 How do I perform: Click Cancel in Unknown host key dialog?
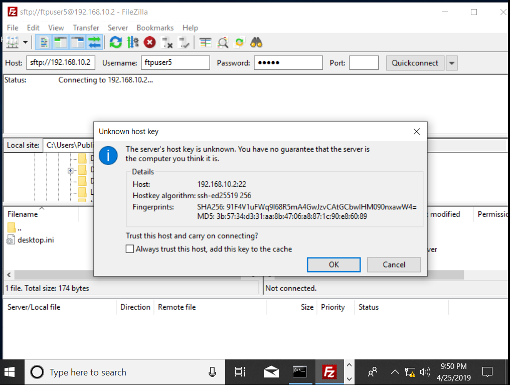coord(394,265)
